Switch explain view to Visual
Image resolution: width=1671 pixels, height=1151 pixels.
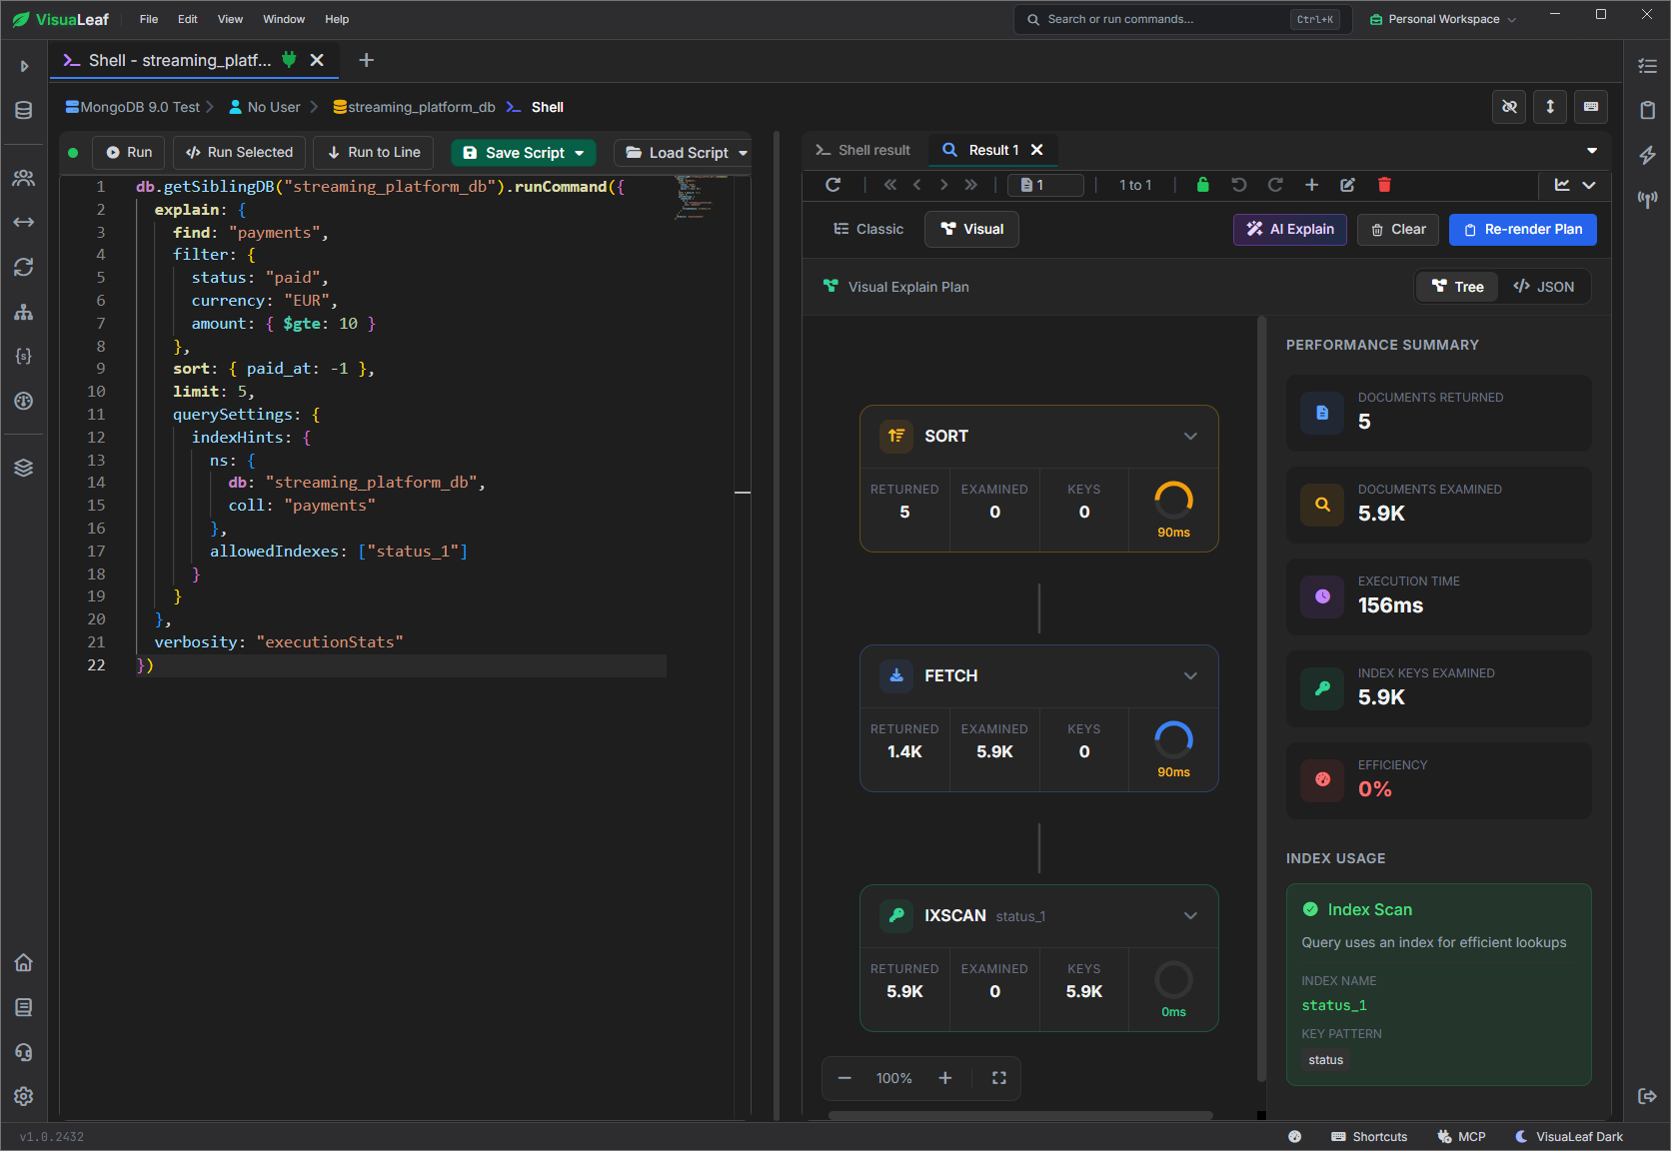[971, 229]
